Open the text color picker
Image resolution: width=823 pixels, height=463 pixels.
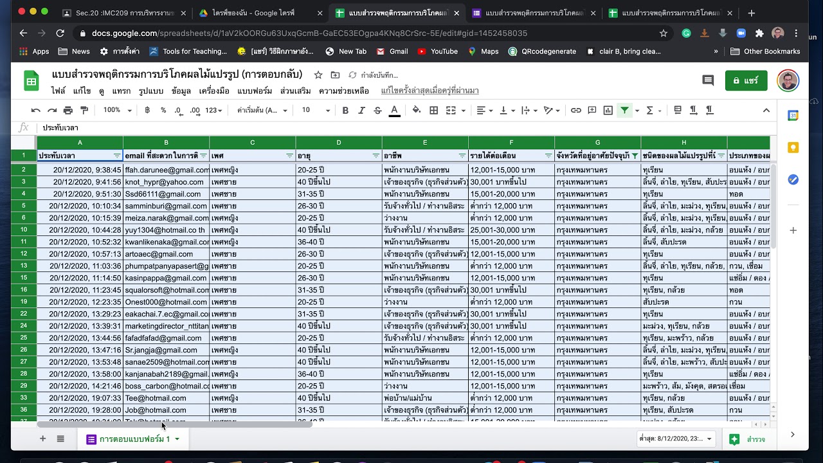[395, 111]
